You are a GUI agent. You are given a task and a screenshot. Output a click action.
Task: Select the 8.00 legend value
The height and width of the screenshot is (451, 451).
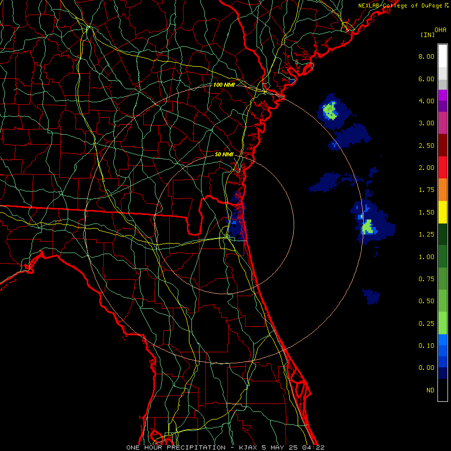point(426,56)
